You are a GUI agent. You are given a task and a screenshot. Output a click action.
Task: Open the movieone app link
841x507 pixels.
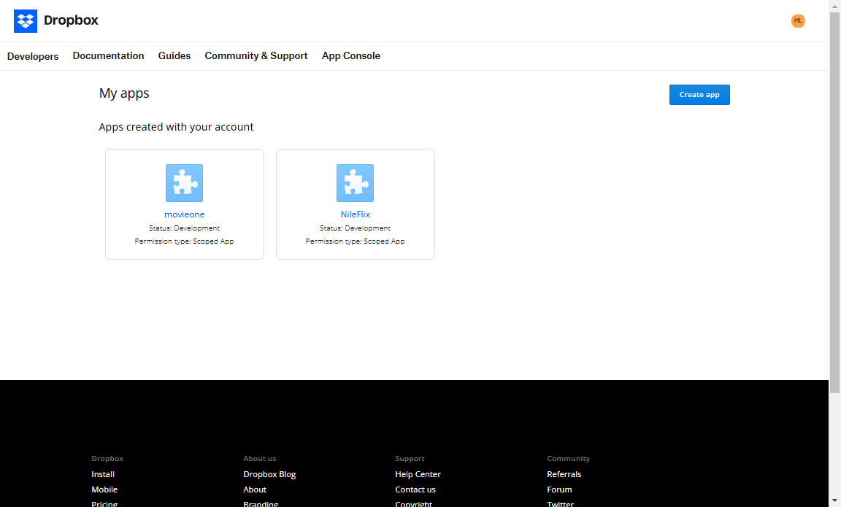click(x=184, y=214)
